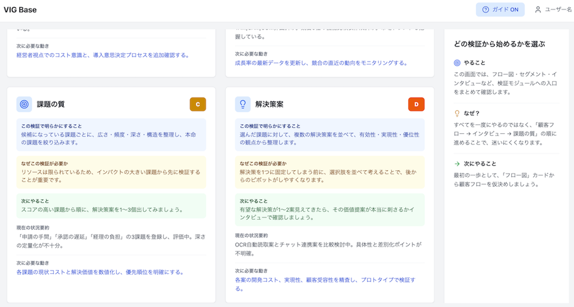This screenshot has height=307, width=574.
Task: Open link 各案の開発コスト、実現性
Action: [325, 280]
